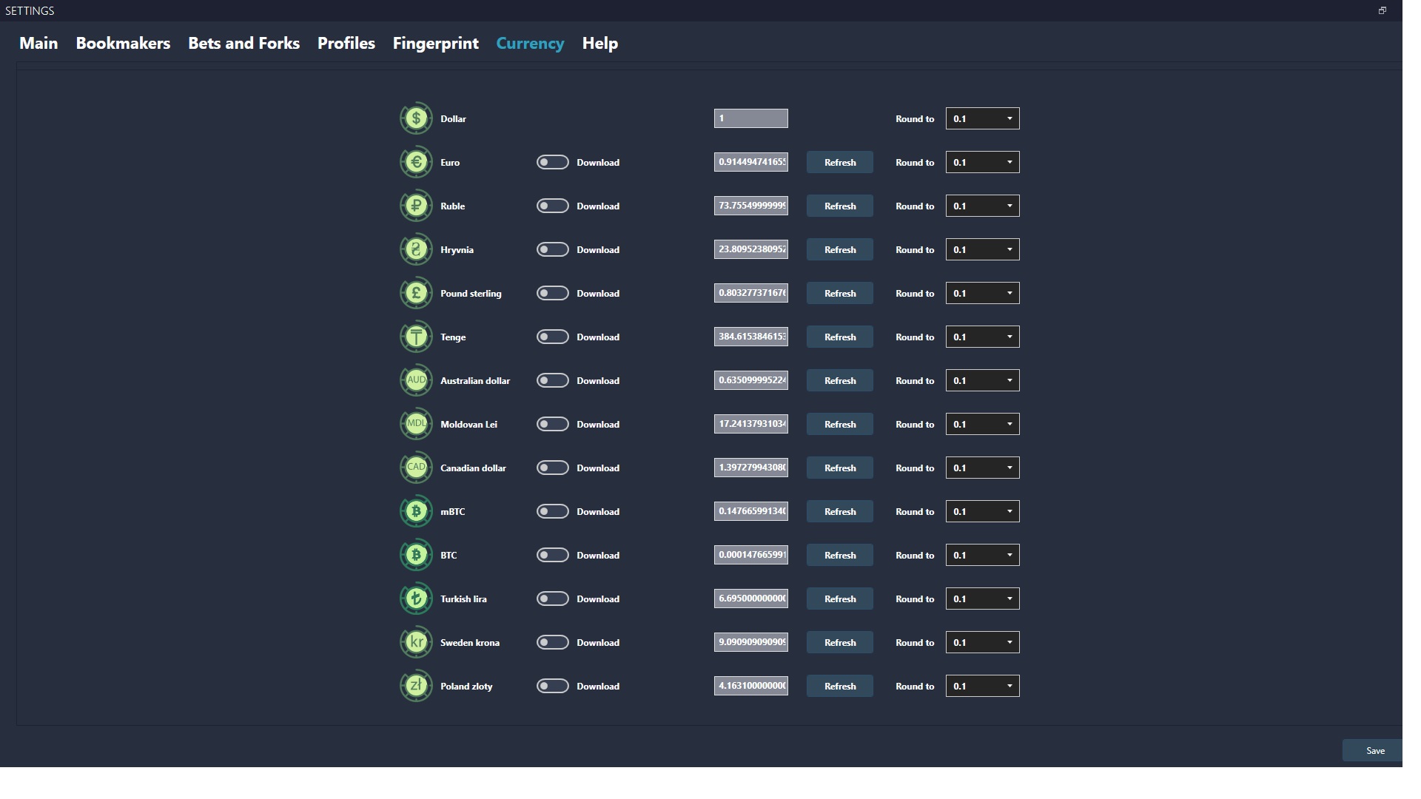Click the Tenge currency icon
Screen dimensions: 1421x799
coord(416,337)
